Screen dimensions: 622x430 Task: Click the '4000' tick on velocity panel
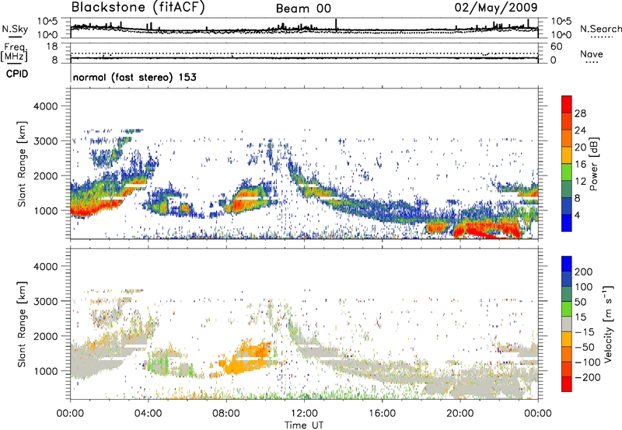tap(45, 266)
